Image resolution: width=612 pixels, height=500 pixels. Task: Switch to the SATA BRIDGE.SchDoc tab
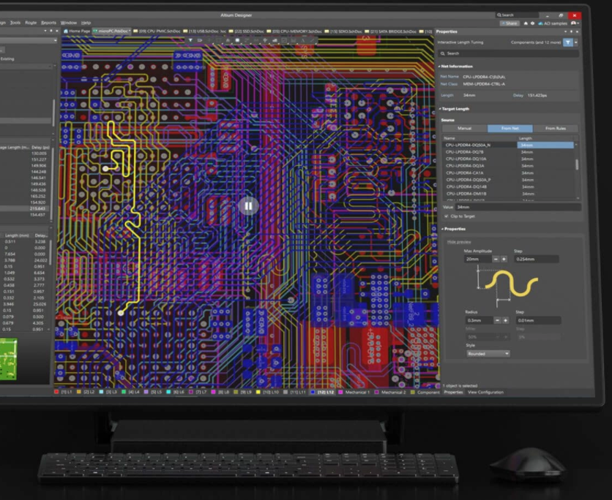[x=391, y=31]
